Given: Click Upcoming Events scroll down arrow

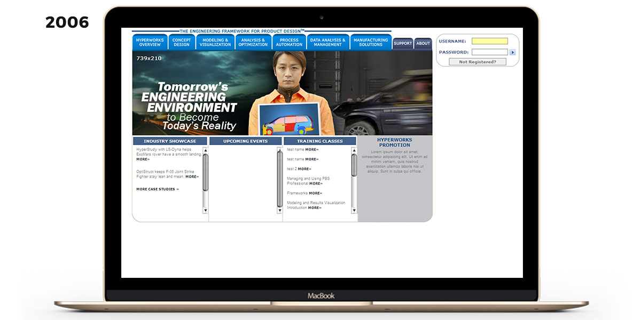Looking at the screenshot, I should click(x=279, y=211).
